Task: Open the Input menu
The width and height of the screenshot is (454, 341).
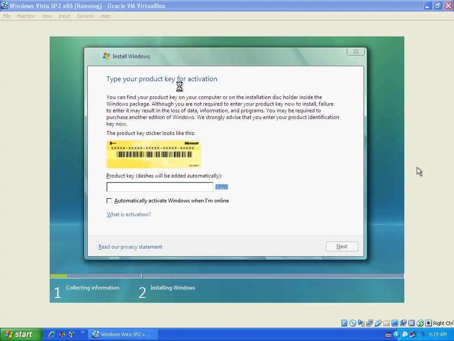Action: click(64, 16)
